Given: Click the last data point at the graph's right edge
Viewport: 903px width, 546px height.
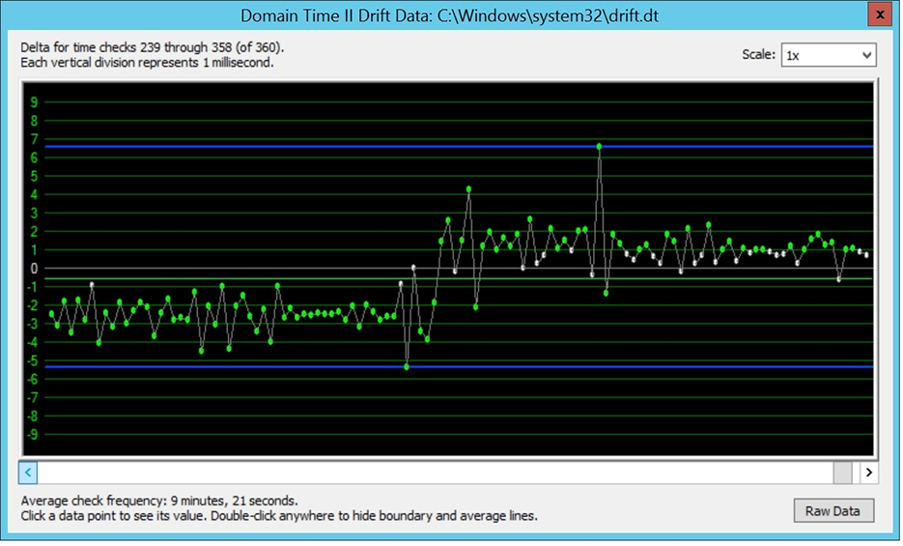Looking at the screenshot, I should pyautogui.click(x=866, y=254).
